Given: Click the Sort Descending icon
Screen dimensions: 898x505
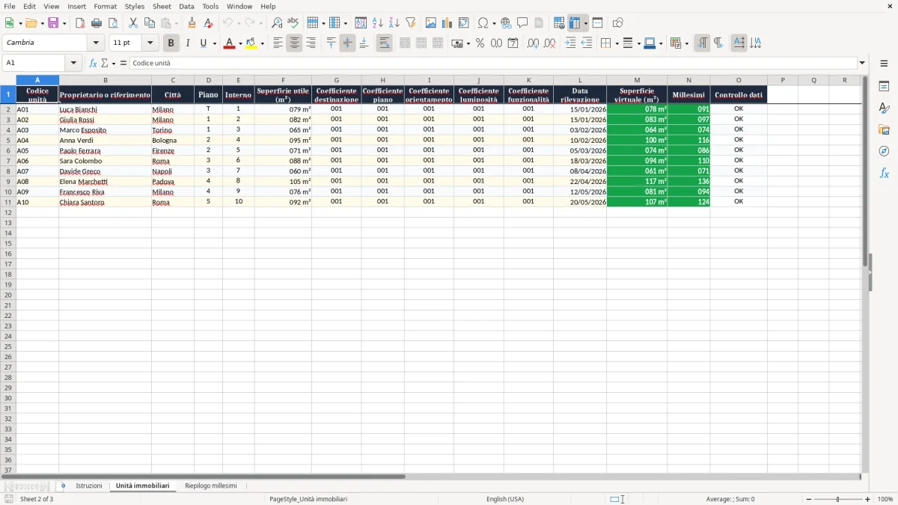Looking at the screenshot, I should pos(394,23).
